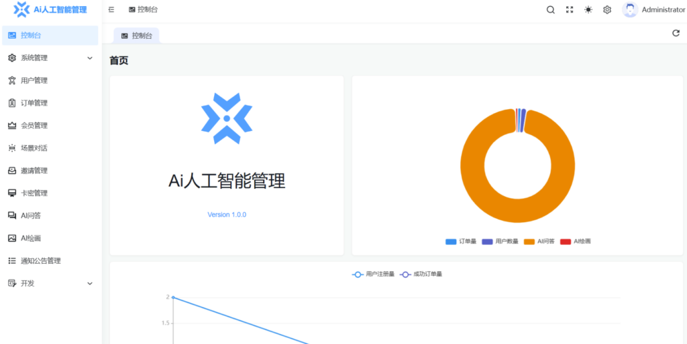Toggle AI绘画 legend in donut chart

point(576,242)
